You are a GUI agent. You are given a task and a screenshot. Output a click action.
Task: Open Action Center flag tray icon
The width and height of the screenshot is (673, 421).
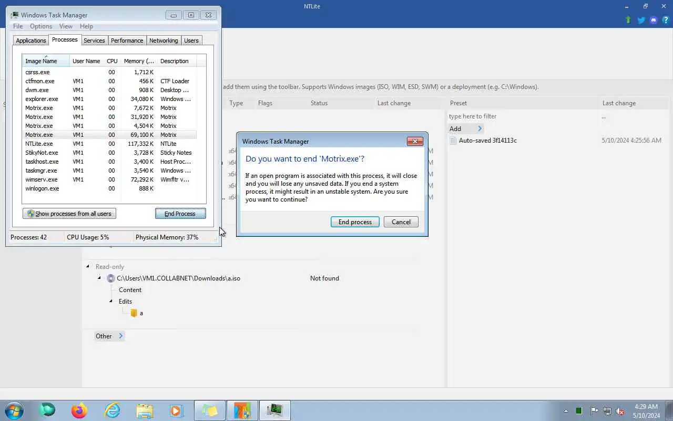[x=594, y=411]
